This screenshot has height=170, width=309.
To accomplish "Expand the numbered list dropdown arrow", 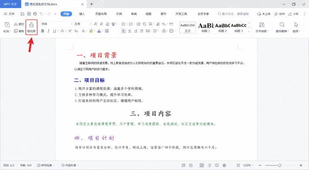I will click(134, 24).
